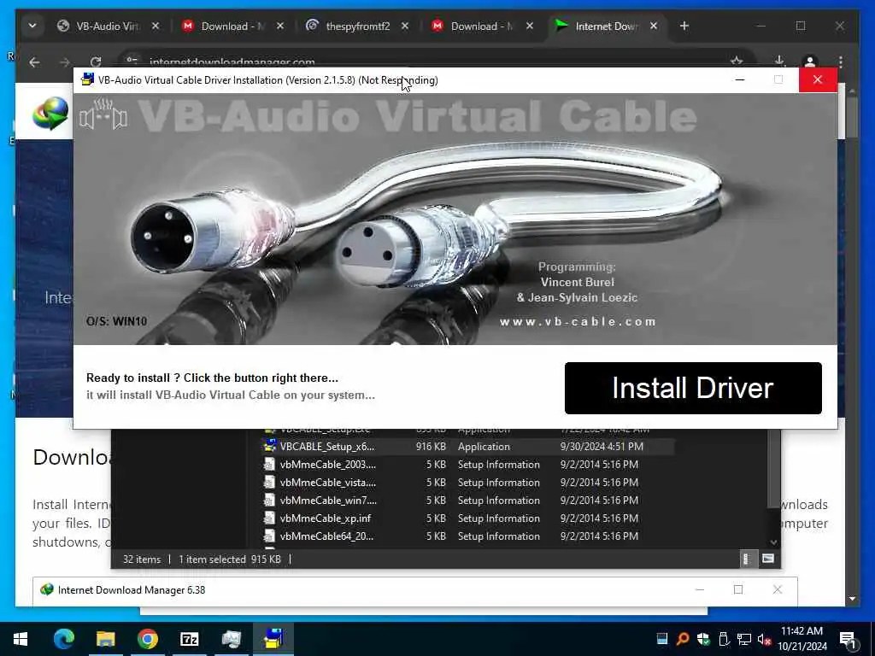Go back in Chrome
This screenshot has width=875, height=656.
point(34,61)
